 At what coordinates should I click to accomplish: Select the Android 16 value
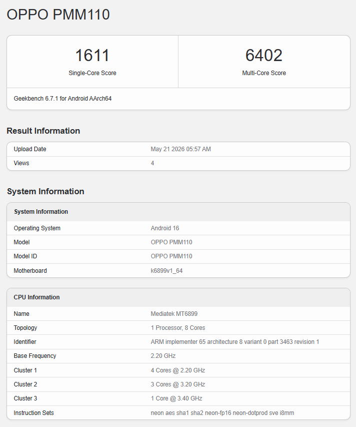coord(165,228)
